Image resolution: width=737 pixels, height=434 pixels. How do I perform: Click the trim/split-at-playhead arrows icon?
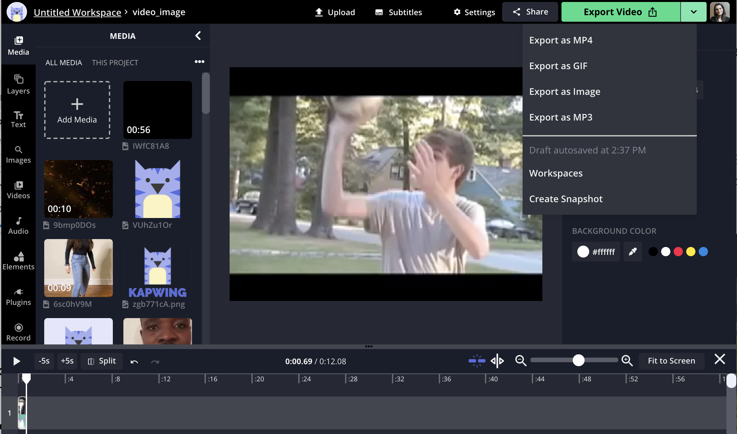pos(497,361)
